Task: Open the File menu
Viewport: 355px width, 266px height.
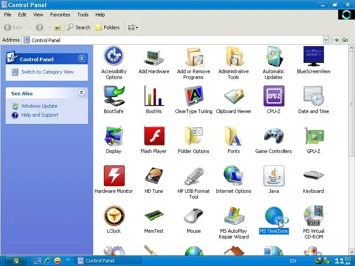Action: [8, 15]
